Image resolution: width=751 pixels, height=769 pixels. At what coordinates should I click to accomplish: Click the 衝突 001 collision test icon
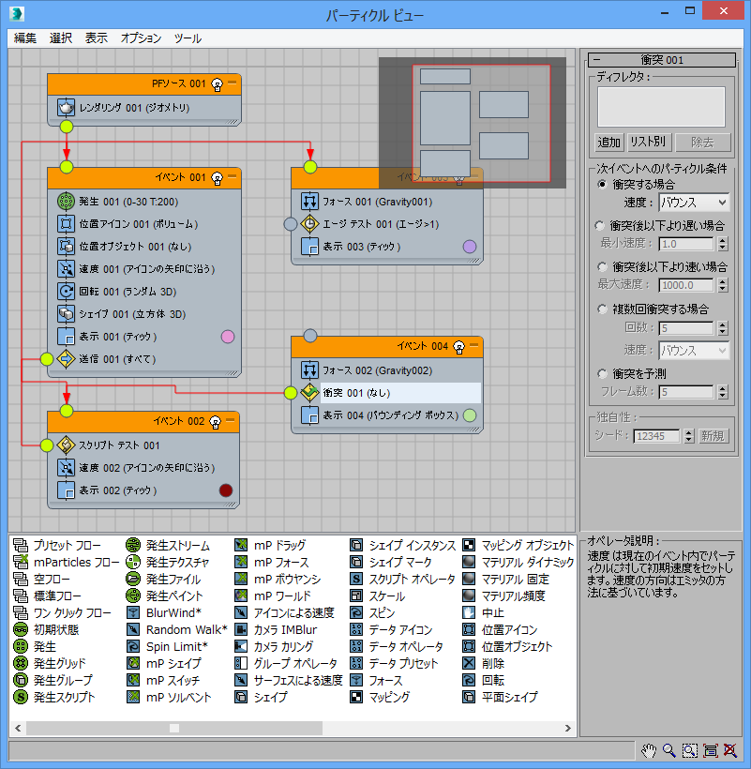309,392
